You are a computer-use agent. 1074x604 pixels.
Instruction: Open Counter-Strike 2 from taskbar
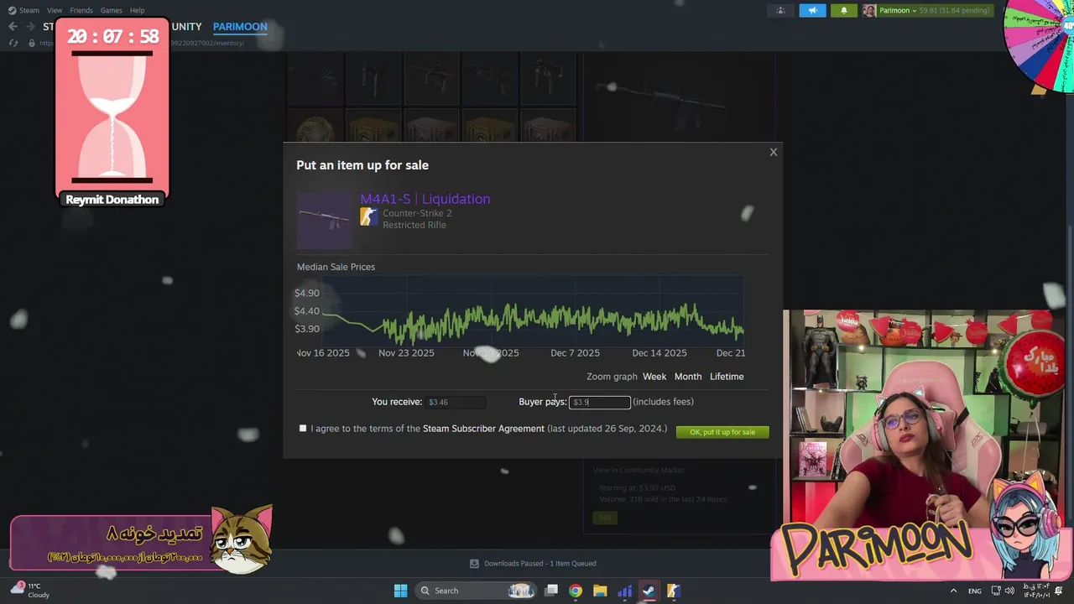(x=673, y=591)
